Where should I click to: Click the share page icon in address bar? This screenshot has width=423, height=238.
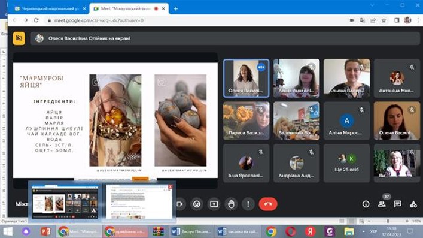click(373, 20)
